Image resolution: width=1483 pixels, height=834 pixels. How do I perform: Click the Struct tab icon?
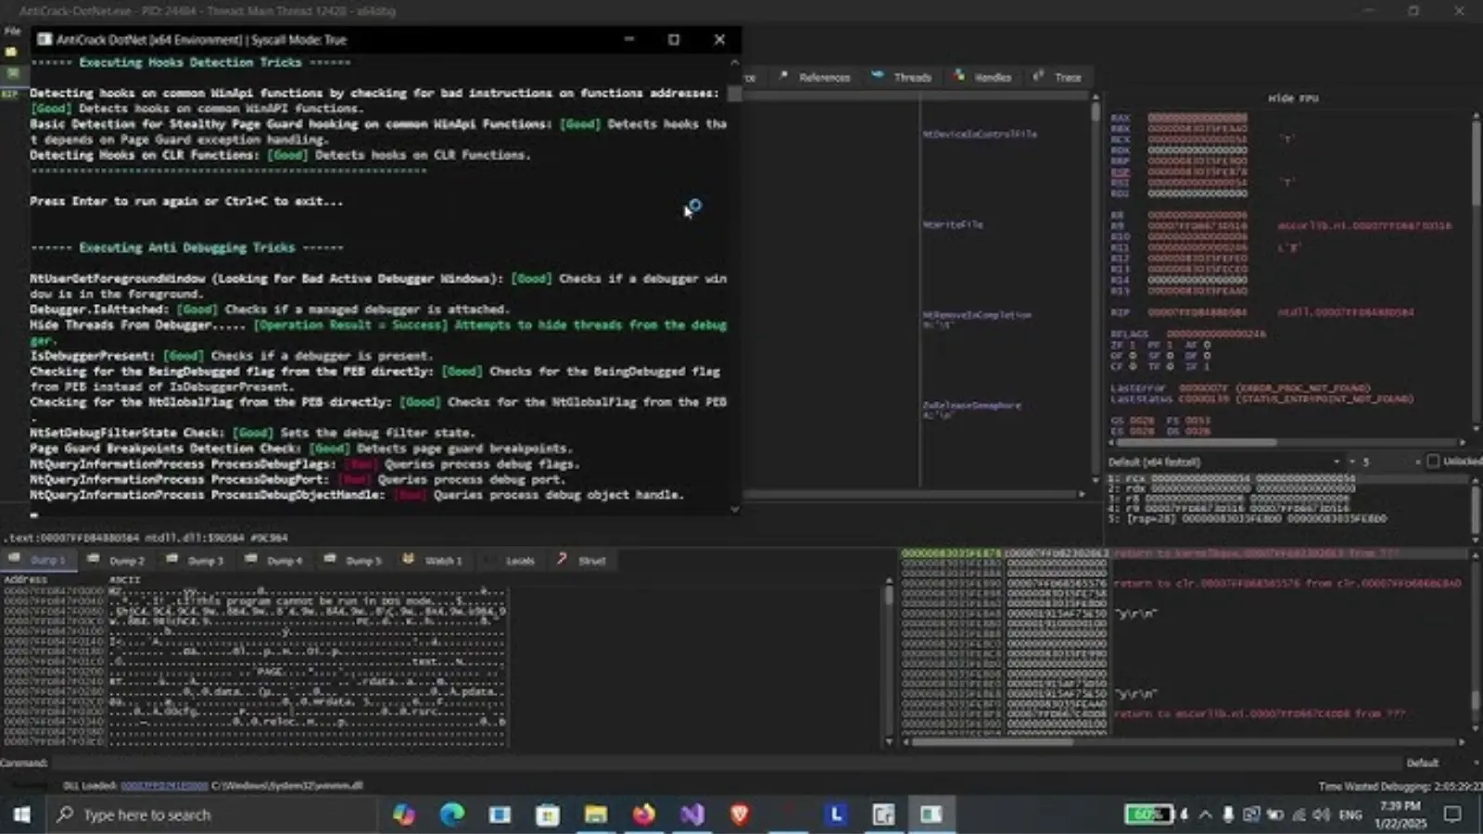pyautogui.click(x=562, y=560)
